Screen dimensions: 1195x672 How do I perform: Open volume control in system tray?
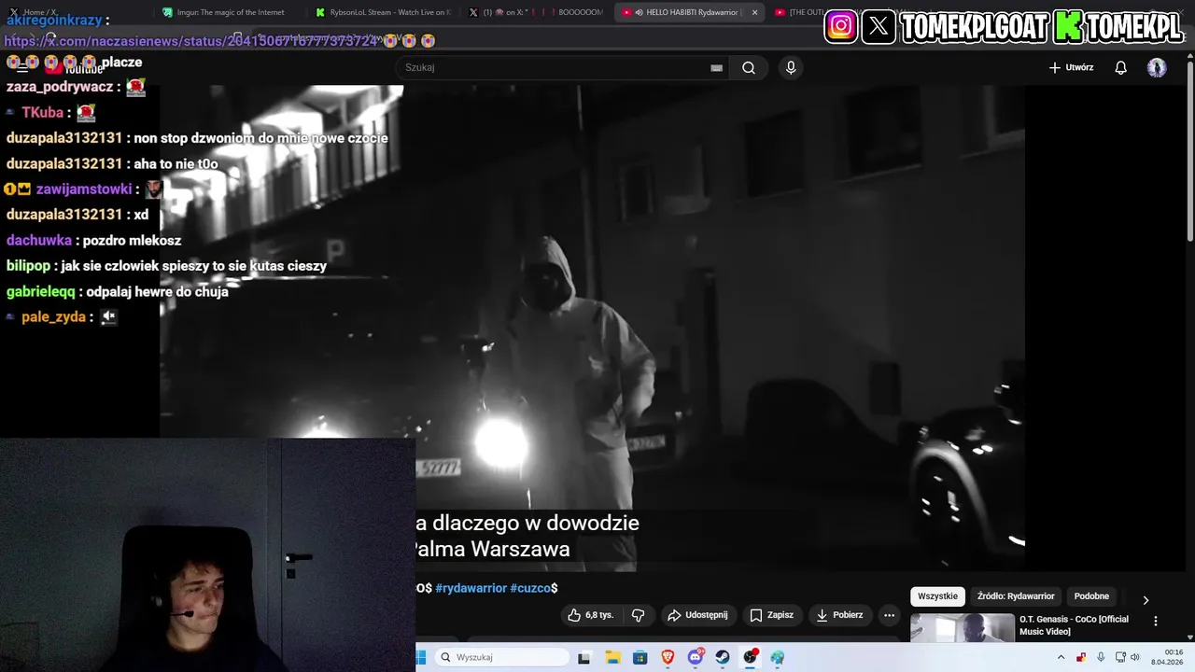tap(1135, 657)
